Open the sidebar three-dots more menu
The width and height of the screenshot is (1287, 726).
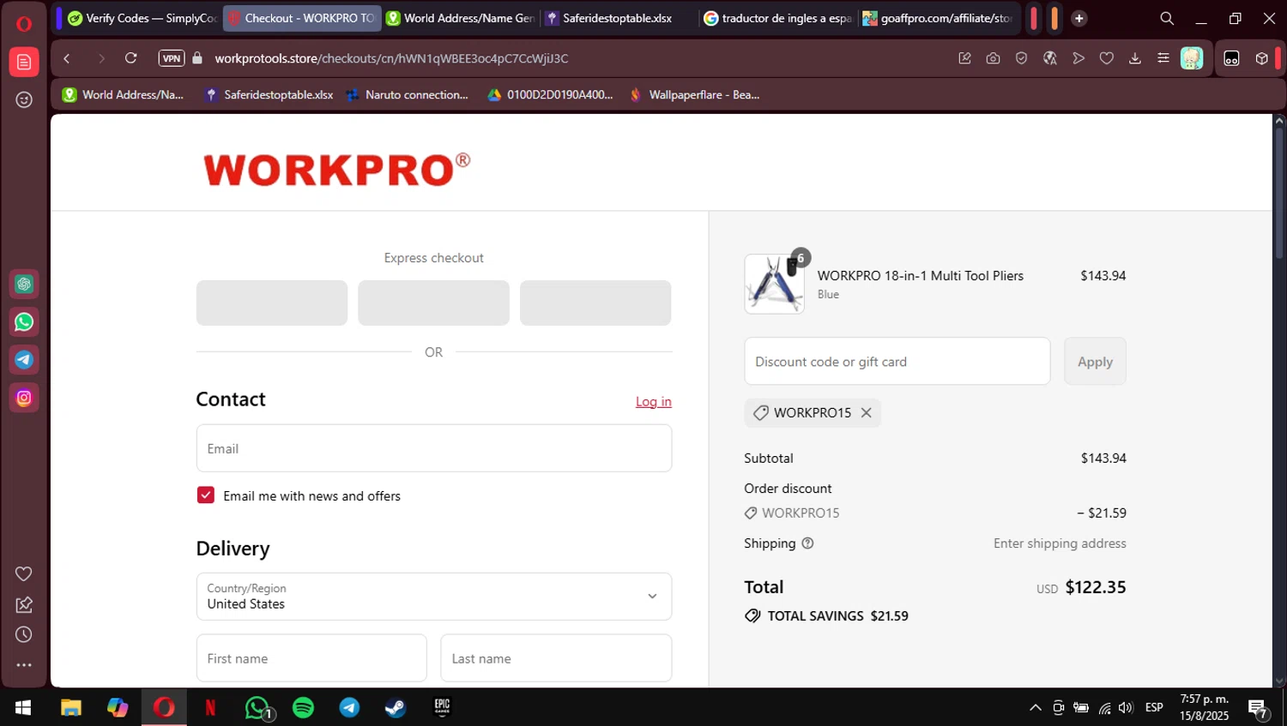click(x=24, y=665)
